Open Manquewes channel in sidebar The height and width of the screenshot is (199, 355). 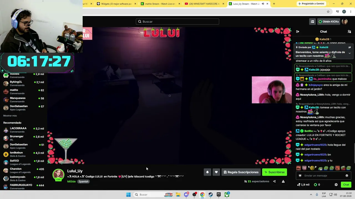click(x=24, y=99)
